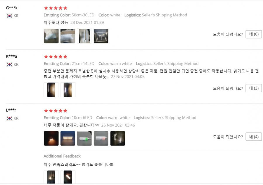The height and width of the screenshot is (185, 263).
Task: Open L***r's photo with red charging light
Action: pos(101,138)
